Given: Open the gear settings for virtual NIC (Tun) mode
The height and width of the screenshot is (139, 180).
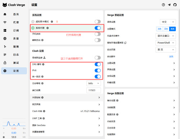Looking at the screenshot, I should coord(52,22).
